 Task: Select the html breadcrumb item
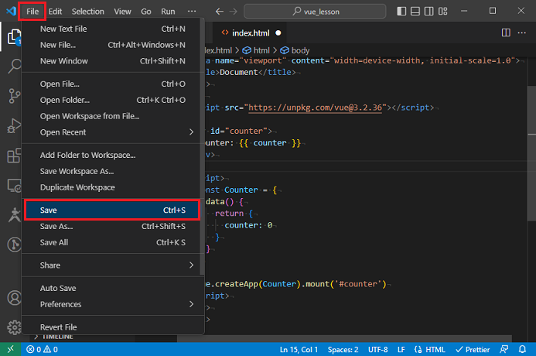[x=256, y=50]
